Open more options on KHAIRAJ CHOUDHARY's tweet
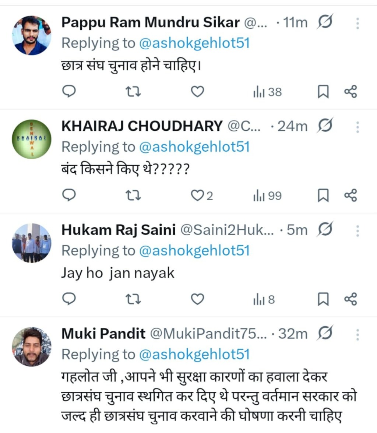Screen dimensions: 377x433 coord(357,127)
